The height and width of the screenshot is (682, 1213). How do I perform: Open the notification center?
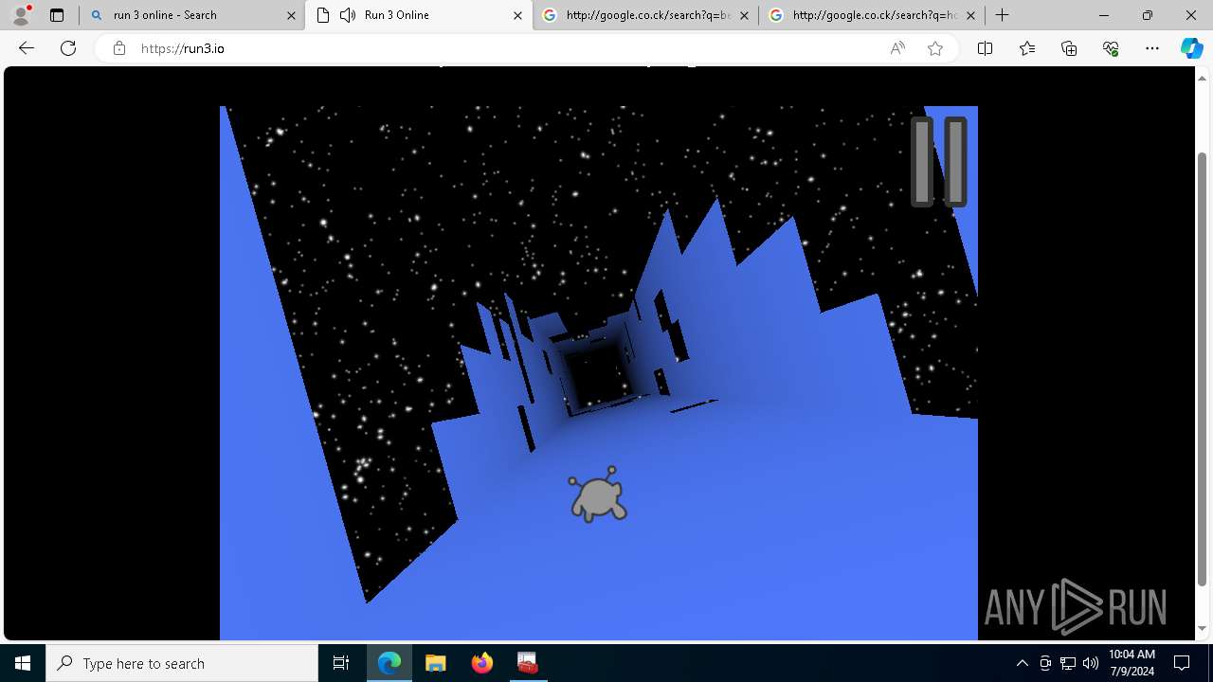pyautogui.click(x=1182, y=663)
